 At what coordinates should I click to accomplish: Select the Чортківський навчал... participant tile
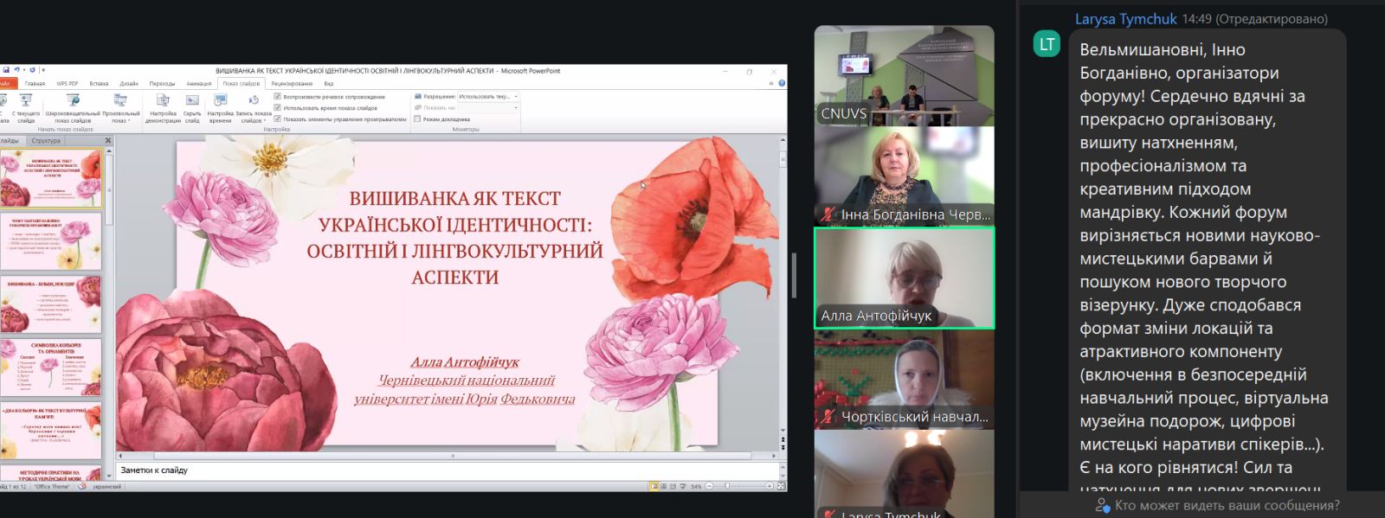click(905, 379)
